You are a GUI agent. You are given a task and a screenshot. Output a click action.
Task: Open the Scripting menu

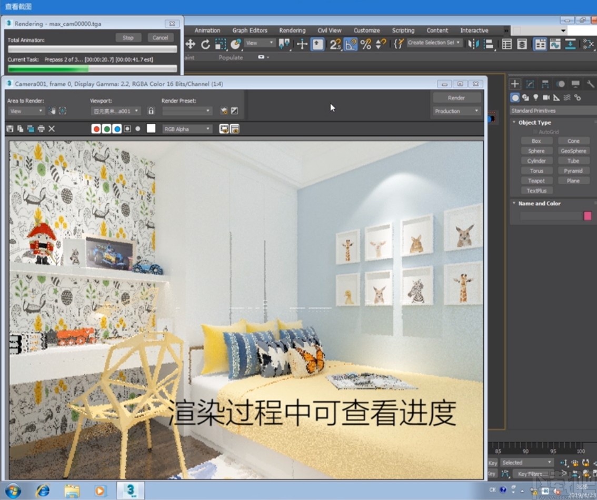point(403,31)
